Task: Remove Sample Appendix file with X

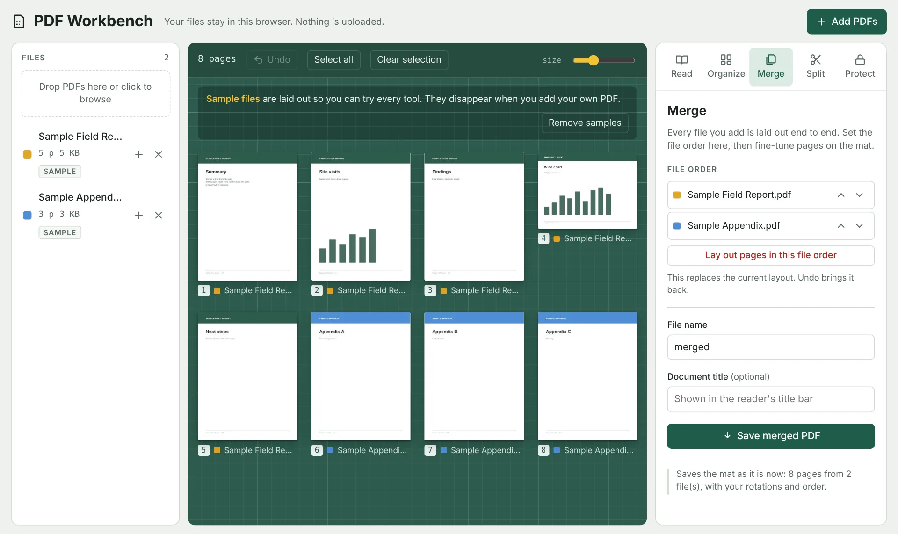Action: coord(159,216)
